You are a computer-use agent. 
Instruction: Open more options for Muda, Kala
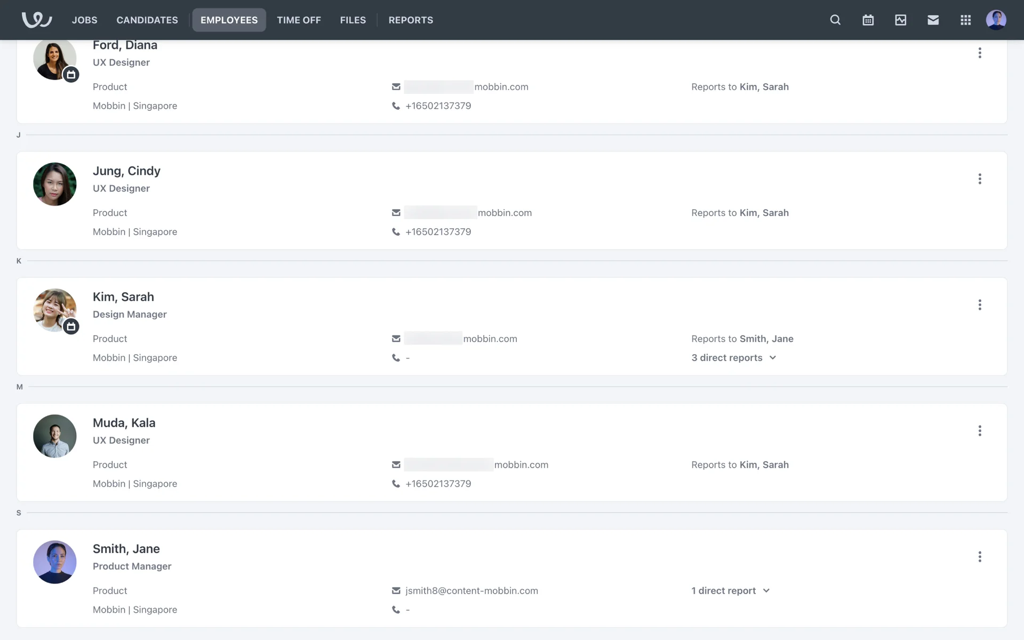click(x=979, y=430)
